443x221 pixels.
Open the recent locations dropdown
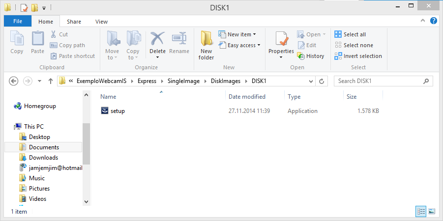(39, 82)
